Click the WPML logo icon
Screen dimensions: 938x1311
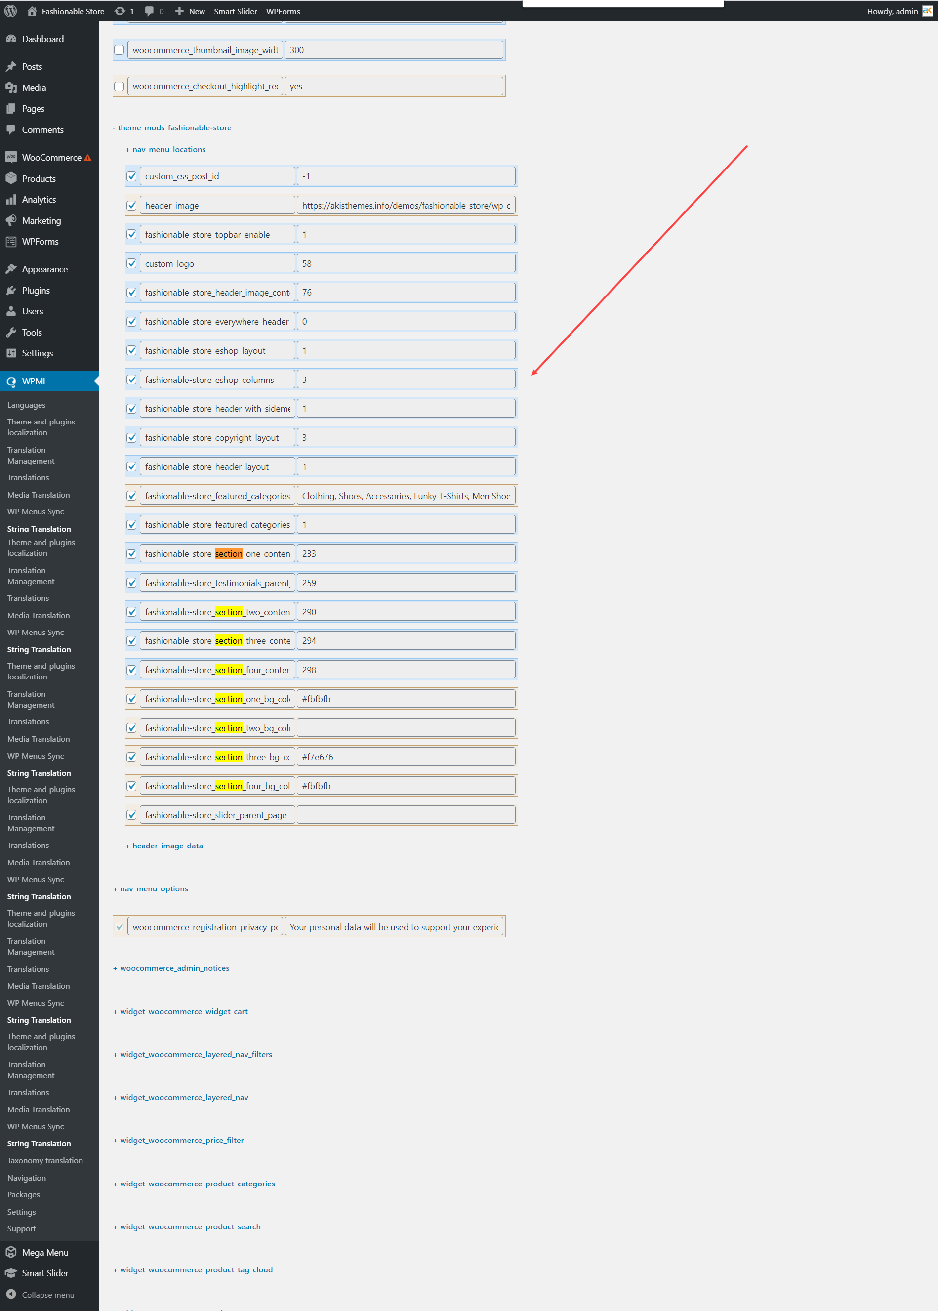(x=11, y=381)
